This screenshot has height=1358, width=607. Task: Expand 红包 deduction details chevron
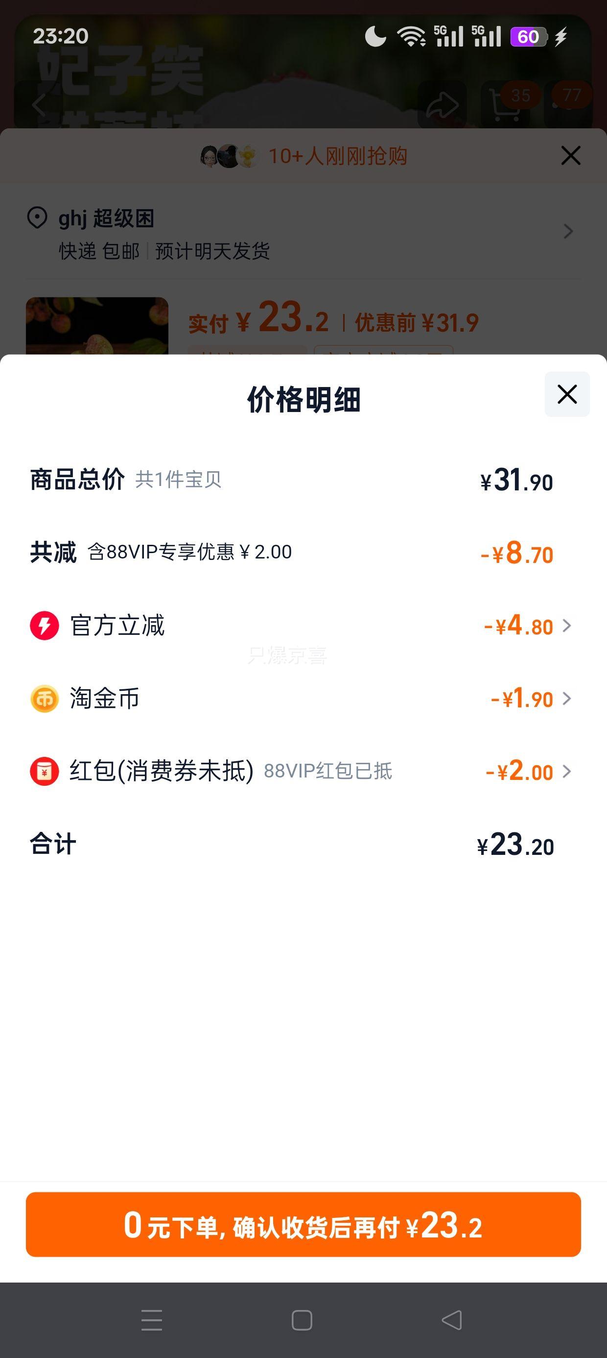pos(567,771)
